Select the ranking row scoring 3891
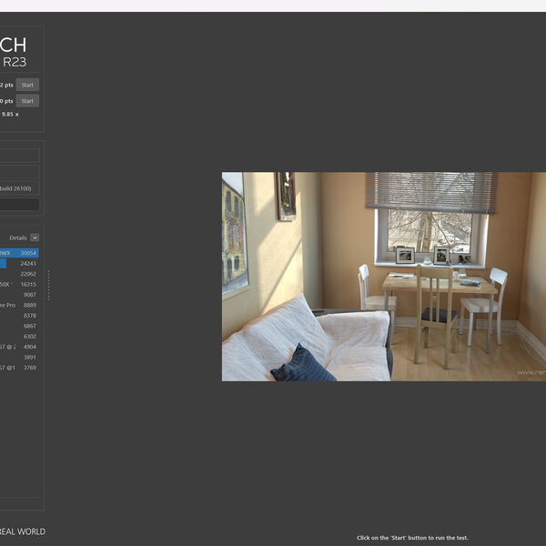 (19, 358)
